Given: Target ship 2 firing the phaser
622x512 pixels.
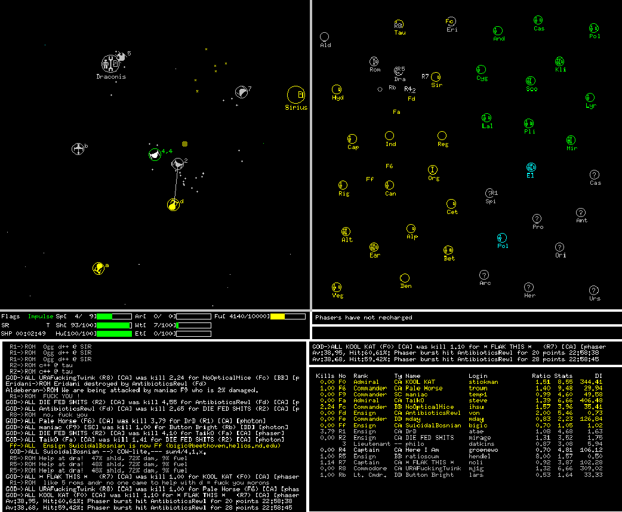Looking at the screenshot, I should pos(178,164).
